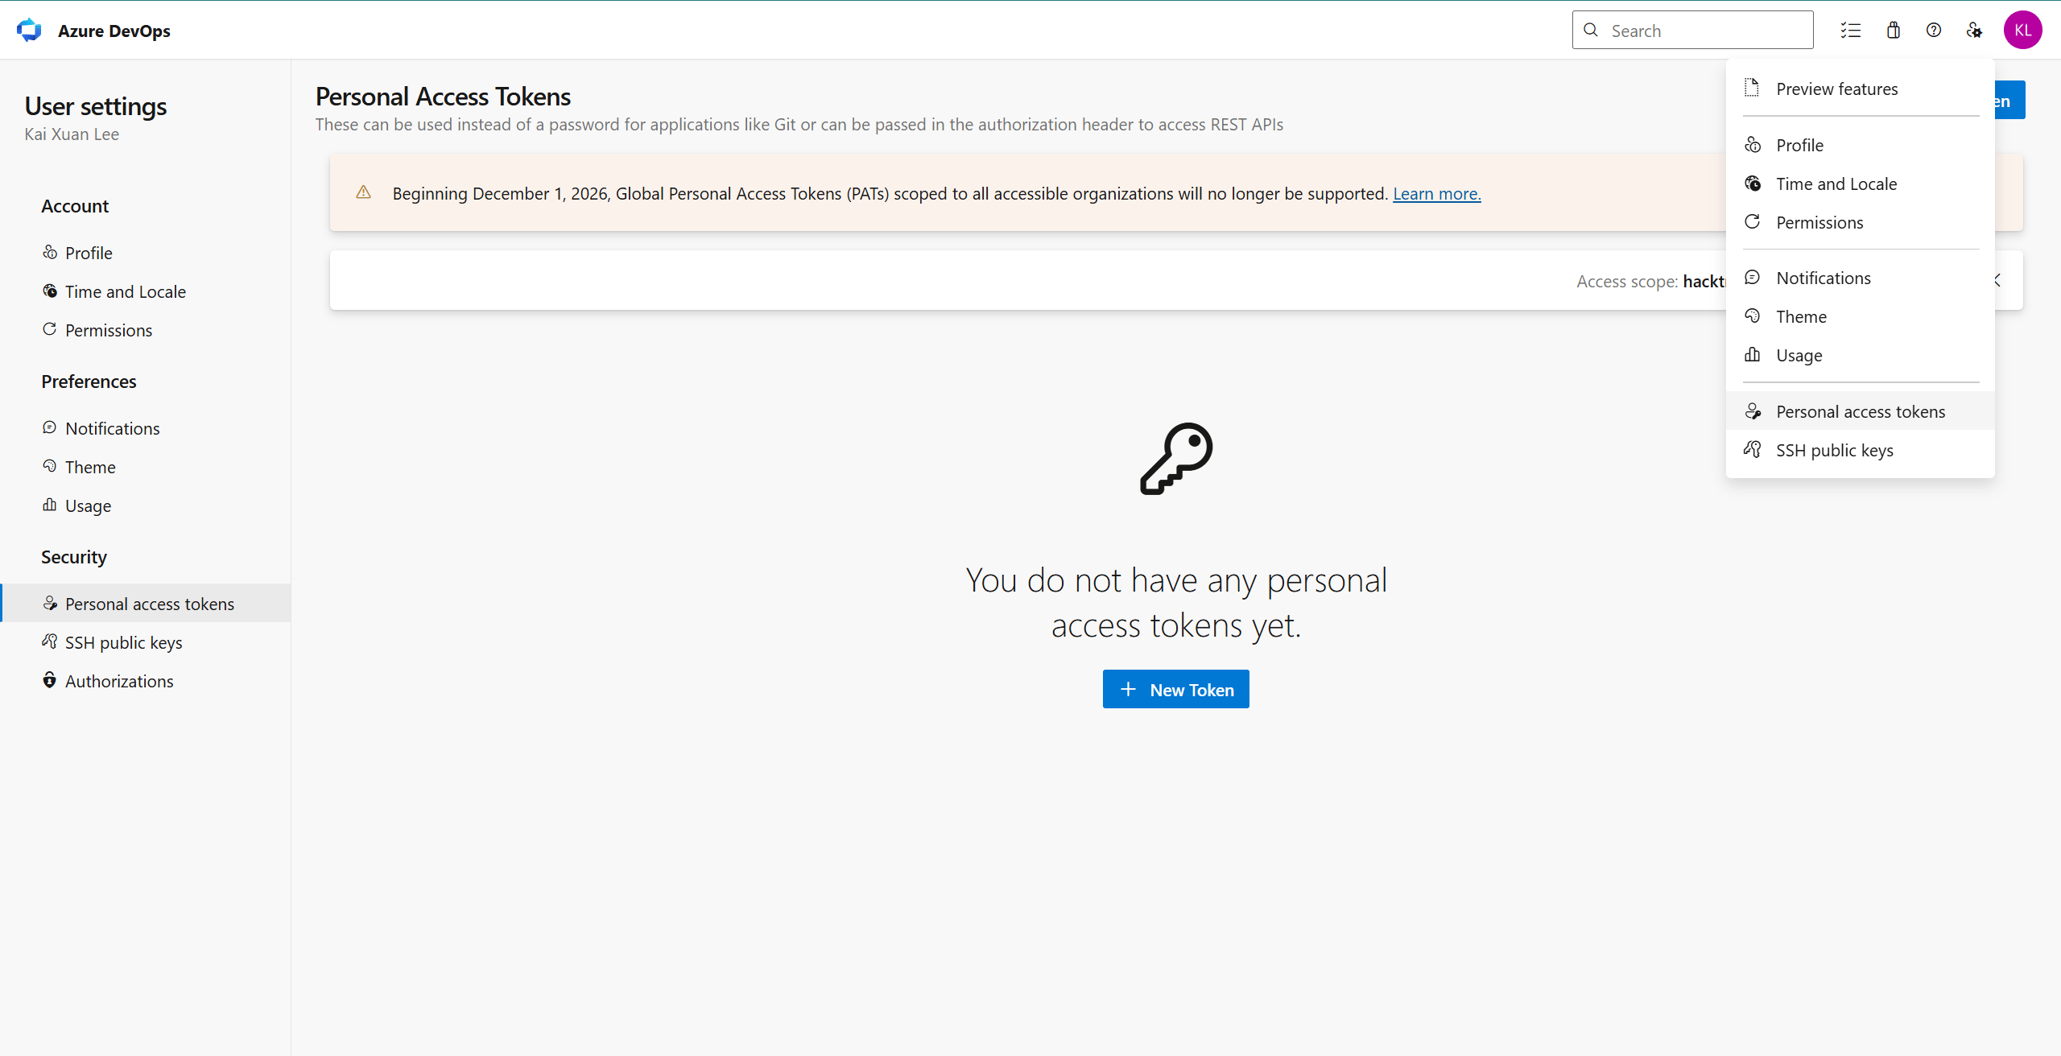Click Time and Locale globe icon in menu
This screenshot has width=2061, height=1056.
[1753, 184]
